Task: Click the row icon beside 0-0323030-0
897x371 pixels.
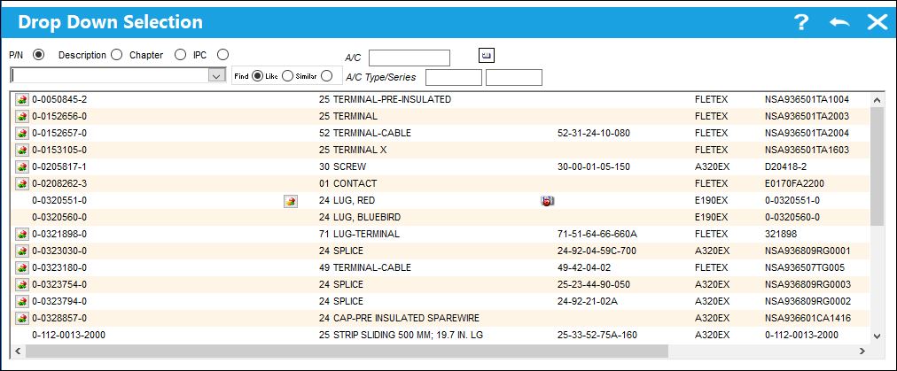Action: (x=22, y=251)
